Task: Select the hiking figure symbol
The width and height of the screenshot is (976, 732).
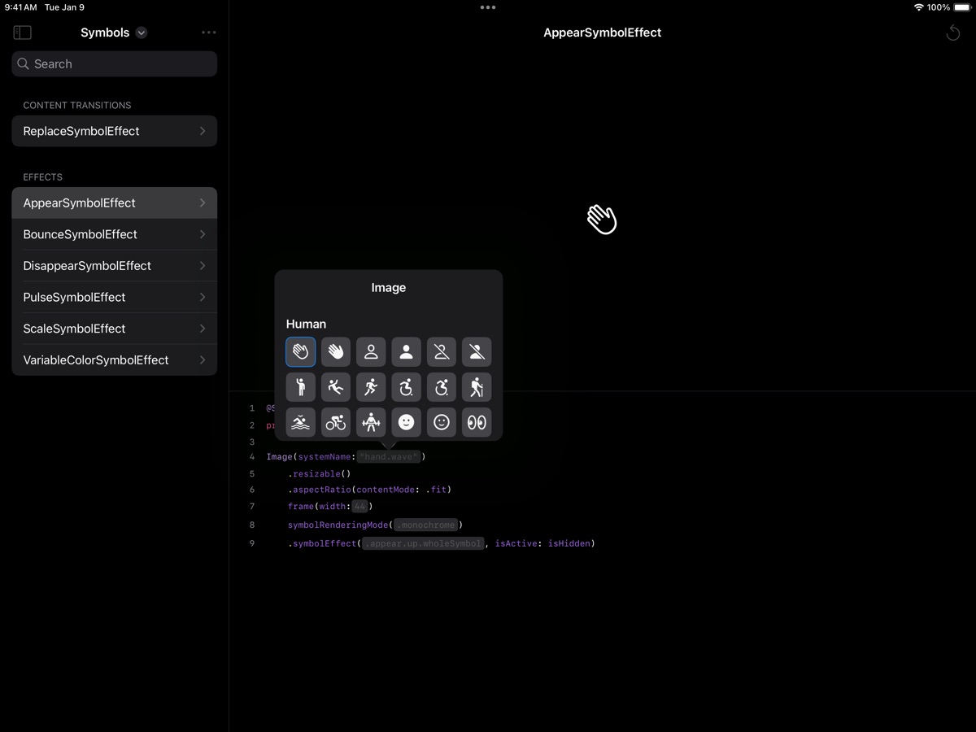Action: 477,387
